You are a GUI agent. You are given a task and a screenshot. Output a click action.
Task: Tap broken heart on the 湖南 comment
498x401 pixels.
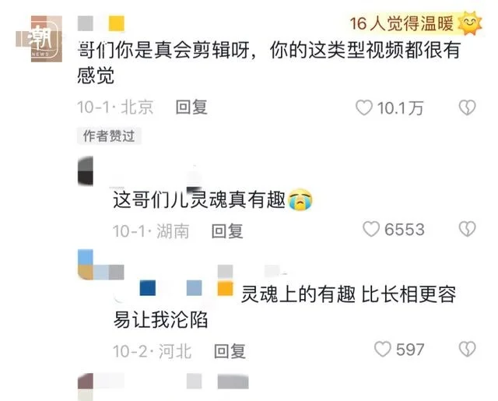467,229
